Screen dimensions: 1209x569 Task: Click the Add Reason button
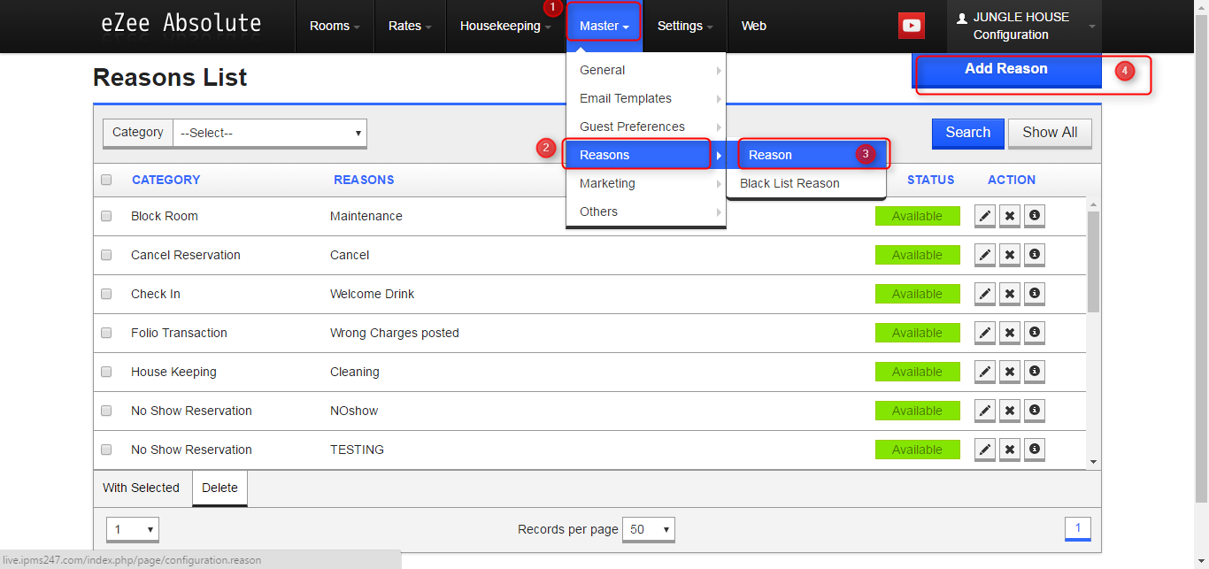point(1006,68)
